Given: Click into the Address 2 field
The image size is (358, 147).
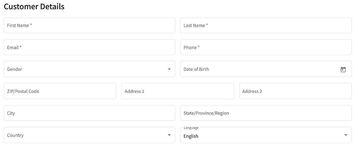Looking at the screenshot, I should [x=295, y=91].
